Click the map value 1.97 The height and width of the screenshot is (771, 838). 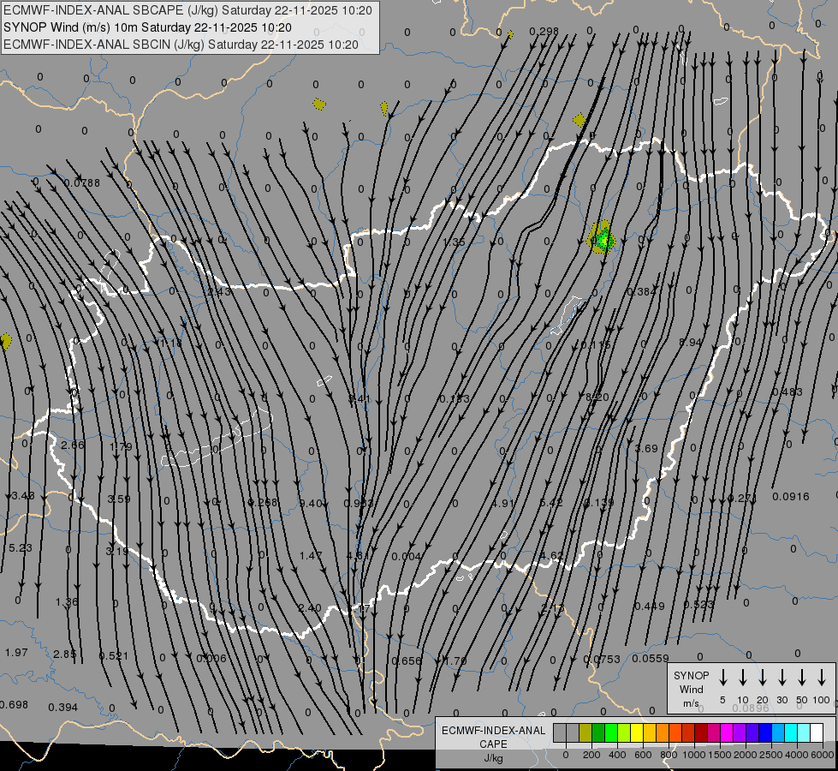tap(16, 652)
